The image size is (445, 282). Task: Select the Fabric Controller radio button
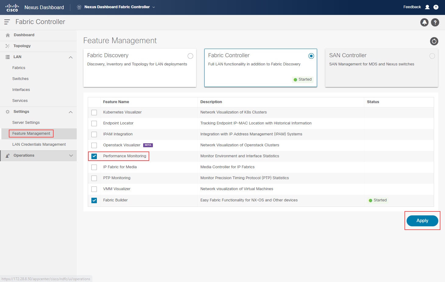click(311, 56)
